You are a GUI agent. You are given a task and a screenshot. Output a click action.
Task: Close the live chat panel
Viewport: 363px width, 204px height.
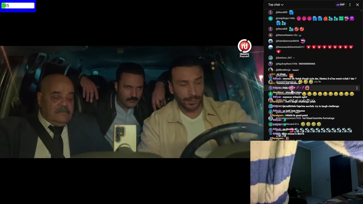[358, 5]
